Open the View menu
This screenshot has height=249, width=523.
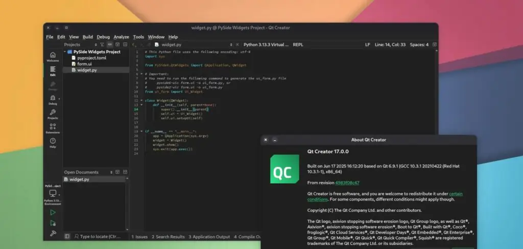tap(74, 37)
